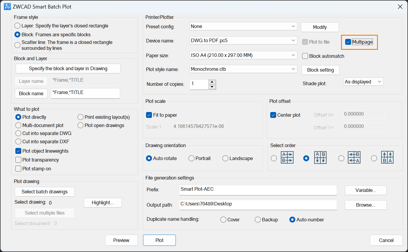Click the Block name text field

tap(86, 93)
